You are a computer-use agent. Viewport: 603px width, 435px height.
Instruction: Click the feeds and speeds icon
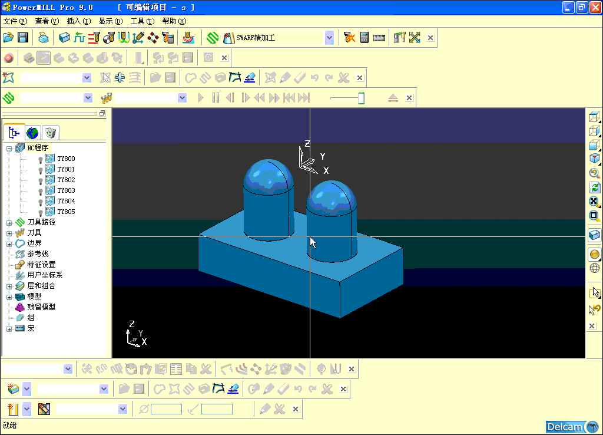(x=168, y=38)
